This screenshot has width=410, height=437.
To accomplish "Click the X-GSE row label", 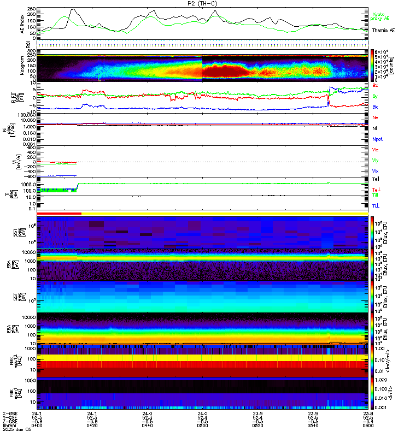I will [10, 414].
